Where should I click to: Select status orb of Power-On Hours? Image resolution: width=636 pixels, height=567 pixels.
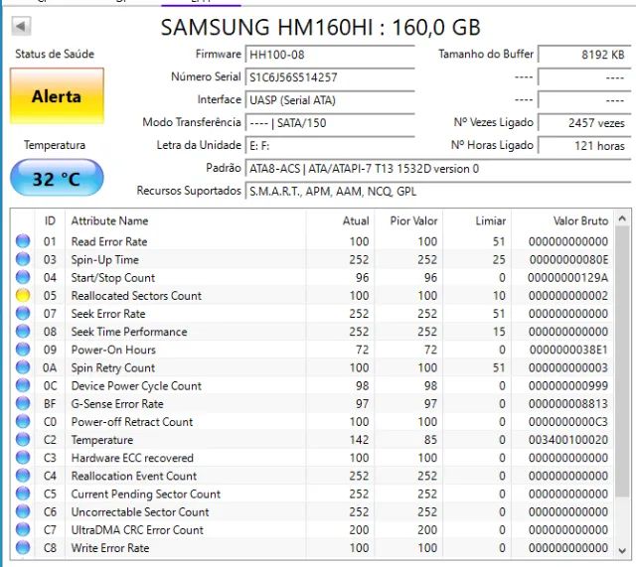pos(23,350)
